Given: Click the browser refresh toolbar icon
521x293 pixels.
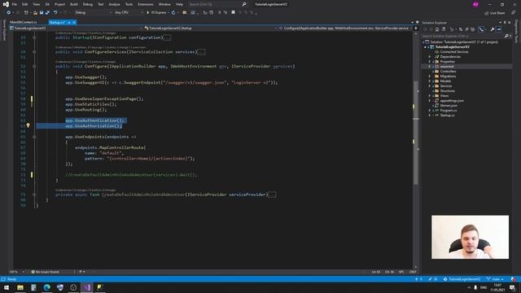Looking at the screenshot, I should pyautogui.click(x=173, y=13).
